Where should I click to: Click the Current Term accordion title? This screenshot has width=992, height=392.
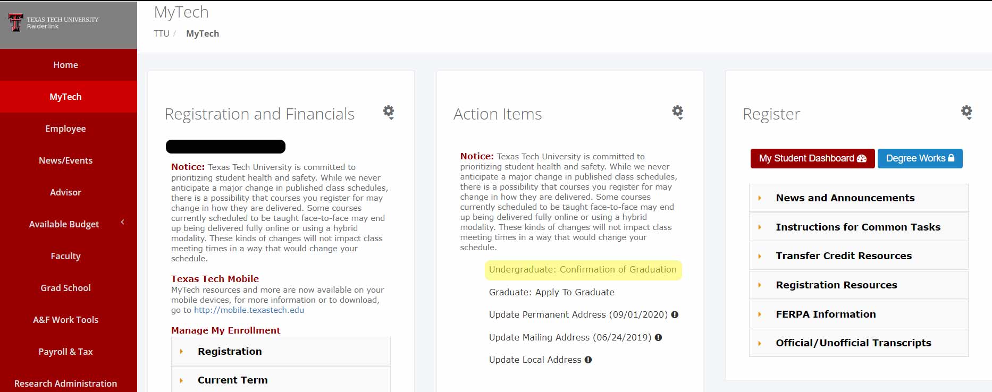[232, 380]
